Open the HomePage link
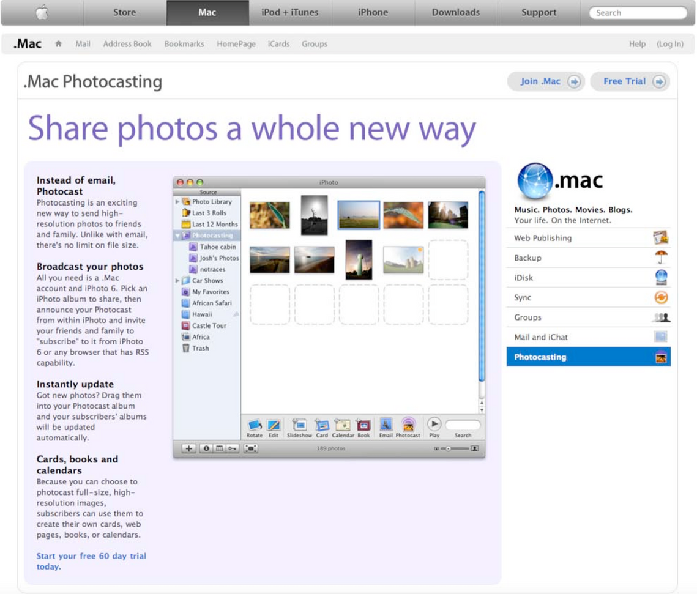 pyautogui.click(x=236, y=44)
